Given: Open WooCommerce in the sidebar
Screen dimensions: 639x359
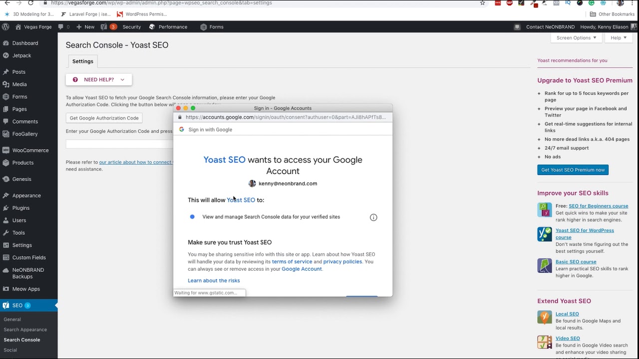Looking at the screenshot, I should [30, 150].
